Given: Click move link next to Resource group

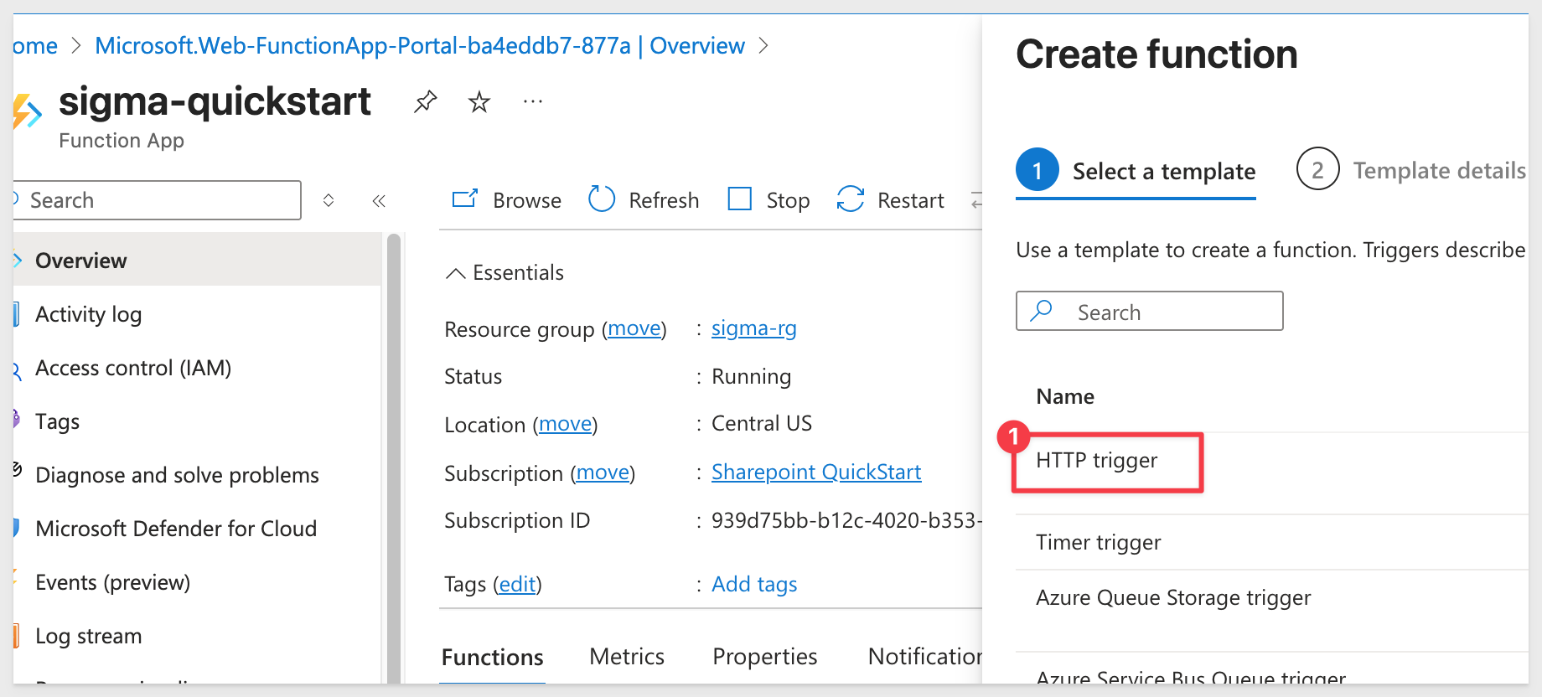Looking at the screenshot, I should 634,328.
